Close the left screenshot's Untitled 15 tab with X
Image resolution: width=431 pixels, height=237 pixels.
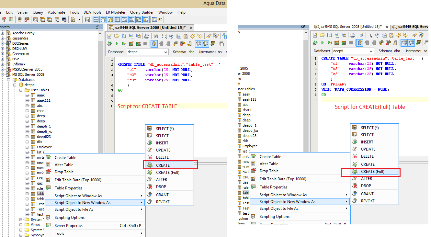(x=191, y=28)
